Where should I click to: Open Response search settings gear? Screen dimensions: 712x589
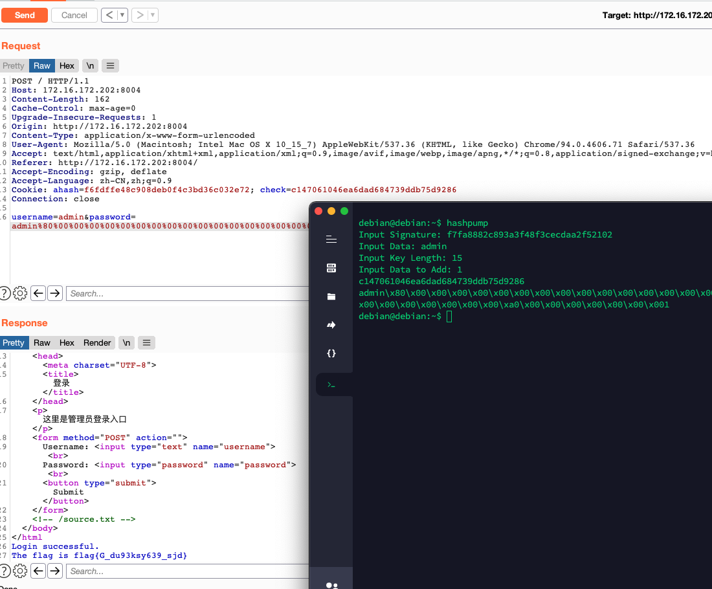(20, 571)
